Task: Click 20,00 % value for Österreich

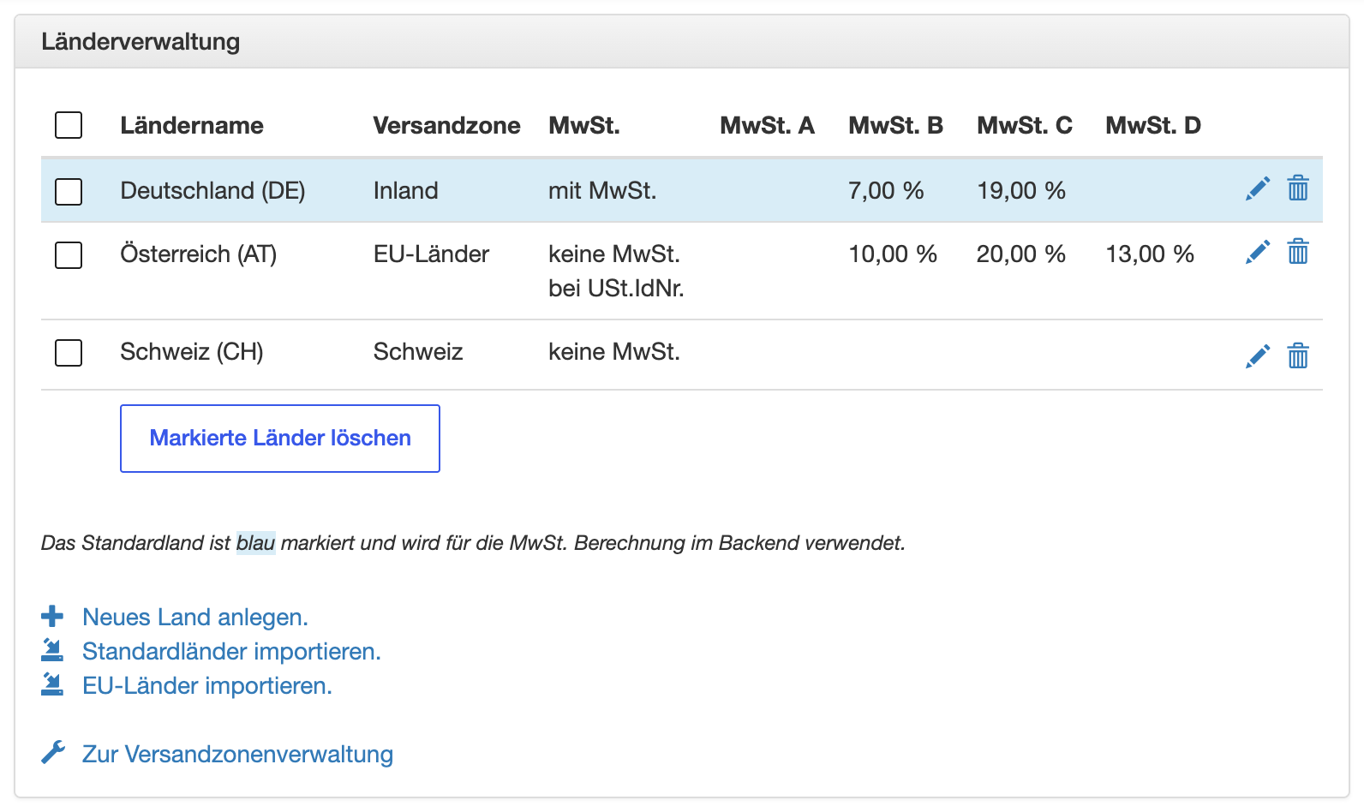Action: (1021, 254)
